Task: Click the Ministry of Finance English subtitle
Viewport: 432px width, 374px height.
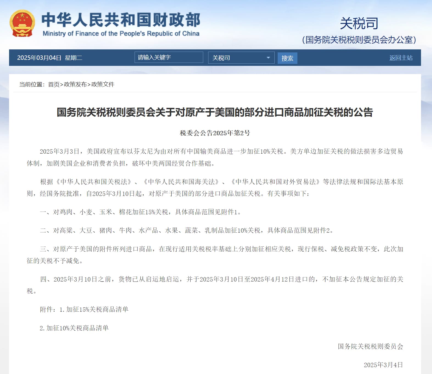Action: [121, 33]
